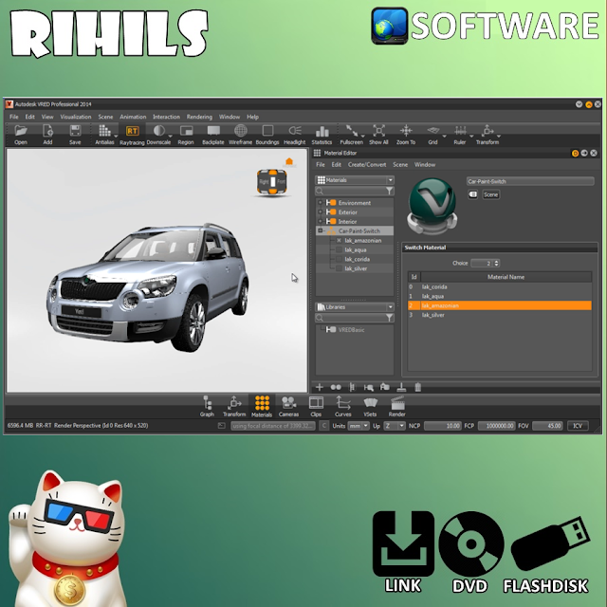Click the Materials filter funnel icon
The image size is (607, 607).
(390, 191)
